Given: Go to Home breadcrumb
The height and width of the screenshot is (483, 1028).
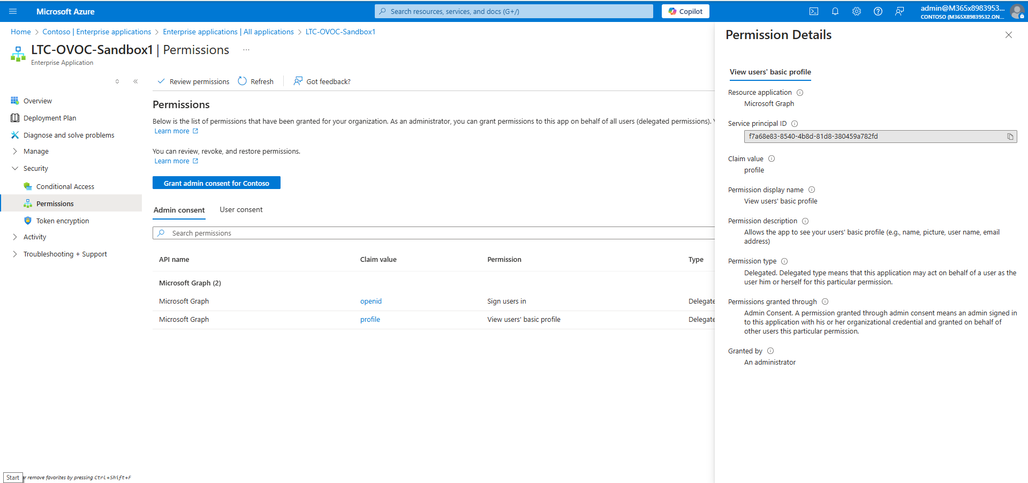Looking at the screenshot, I should [21, 32].
